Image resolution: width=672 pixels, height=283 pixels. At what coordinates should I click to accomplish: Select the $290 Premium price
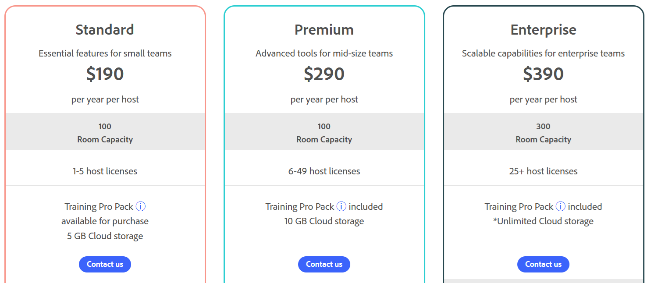pyautogui.click(x=324, y=74)
